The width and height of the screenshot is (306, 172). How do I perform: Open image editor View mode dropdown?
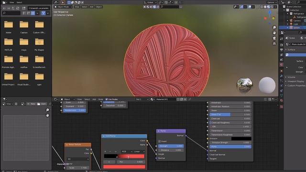click(x=8, y=104)
